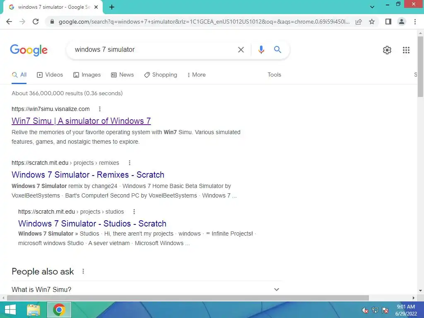Open three-dot options next to win7simu.visnalize.com
The width and height of the screenshot is (424, 318).
pyautogui.click(x=100, y=109)
